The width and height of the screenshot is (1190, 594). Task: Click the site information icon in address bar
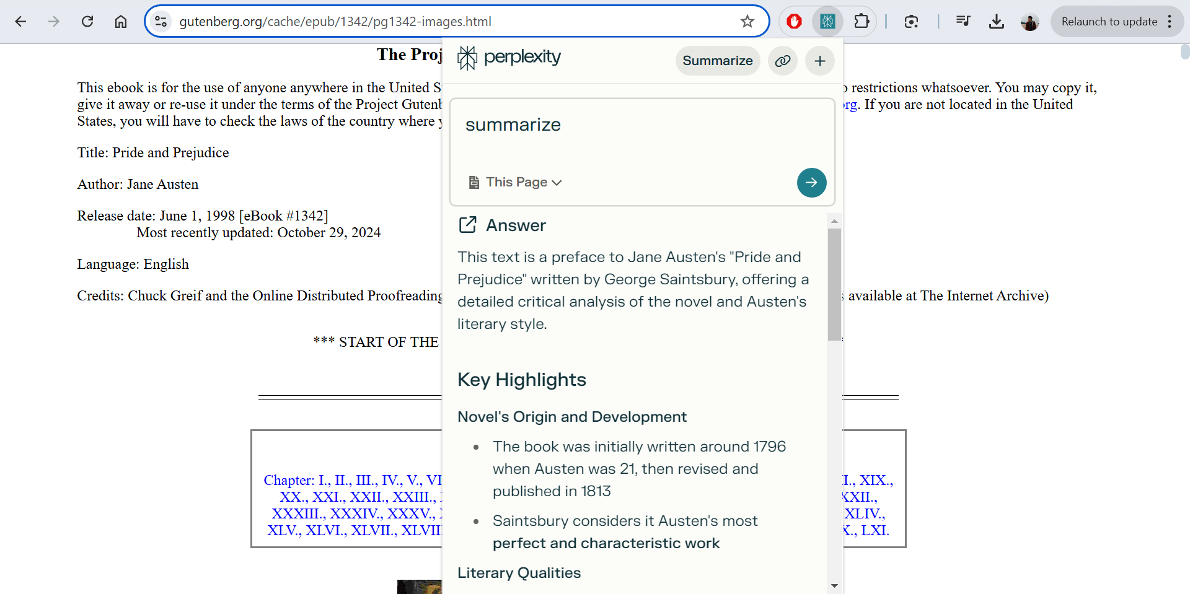pos(161,22)
